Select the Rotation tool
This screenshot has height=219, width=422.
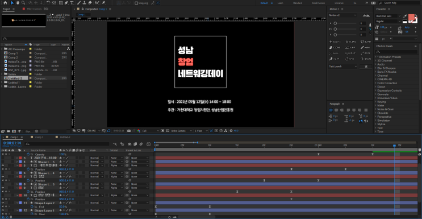pyautogui.click(x=48, y=3)
